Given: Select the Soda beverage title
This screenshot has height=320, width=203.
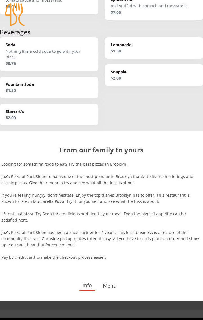Looking at the screenshot, I should (x=10, y=45).
